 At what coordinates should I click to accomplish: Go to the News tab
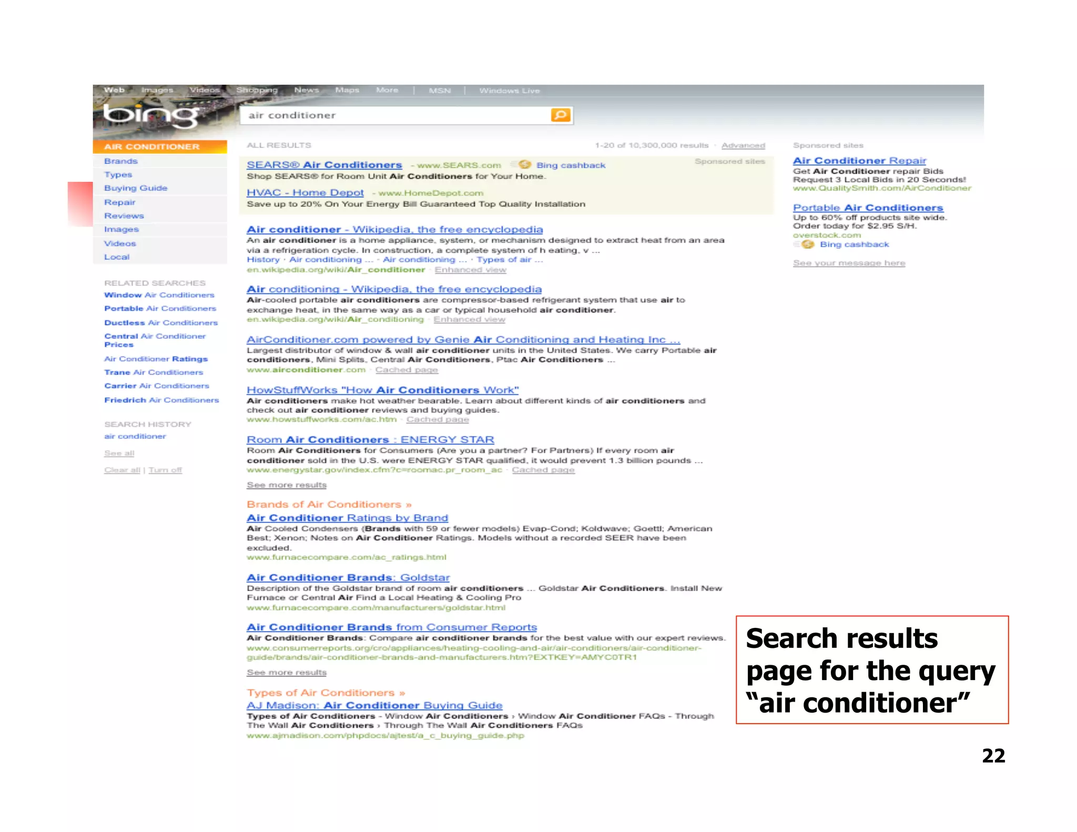click(x=307, y=90)
